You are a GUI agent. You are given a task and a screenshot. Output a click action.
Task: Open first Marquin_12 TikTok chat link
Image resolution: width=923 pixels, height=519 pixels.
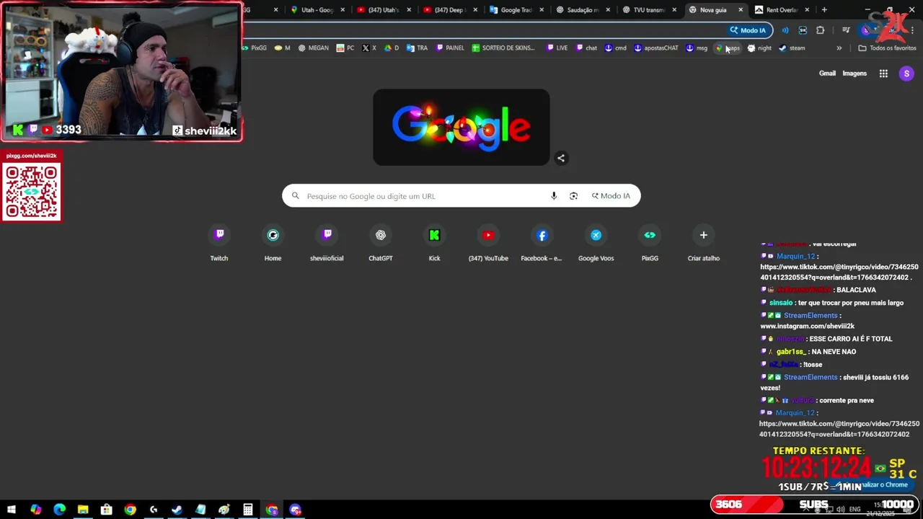[x=839, y=272]
